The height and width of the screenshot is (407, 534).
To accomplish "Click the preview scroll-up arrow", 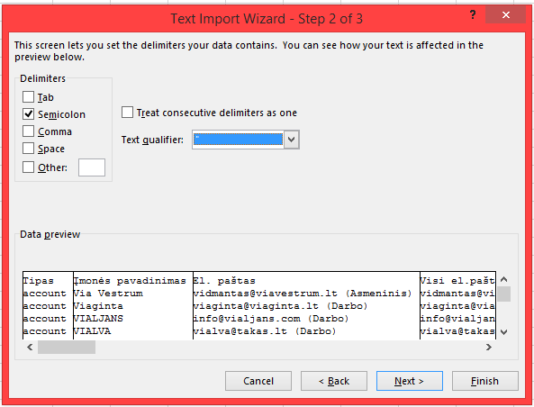I will 504,280.
